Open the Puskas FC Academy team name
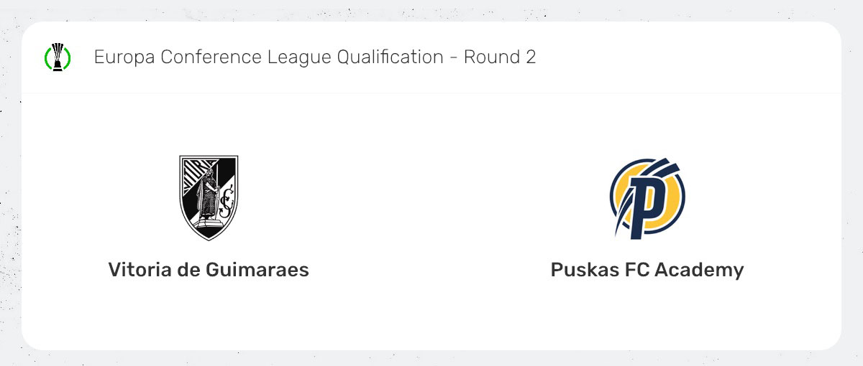The height and width of the screenshot is (366, 863). [x=647, y=270]
